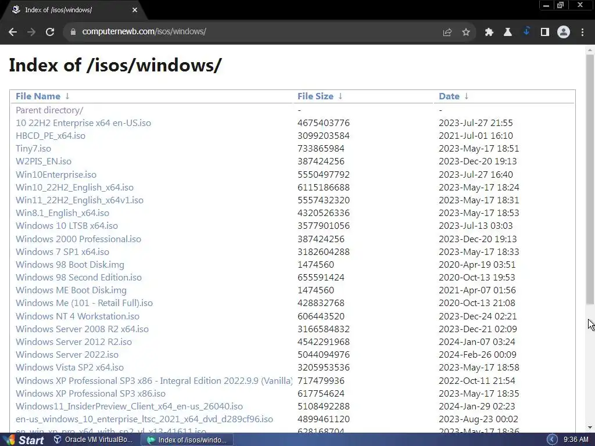Select Windows Me (101 - Retail Full).iso

(84, 303)
